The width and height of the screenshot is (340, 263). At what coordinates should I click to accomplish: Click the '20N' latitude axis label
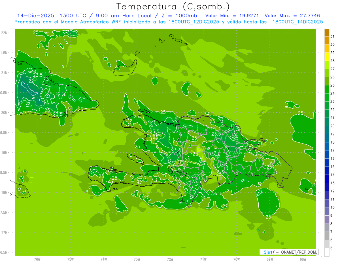coord(5,113)
